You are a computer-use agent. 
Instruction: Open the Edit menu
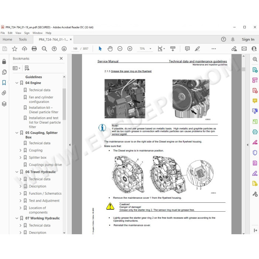point(10,33)
